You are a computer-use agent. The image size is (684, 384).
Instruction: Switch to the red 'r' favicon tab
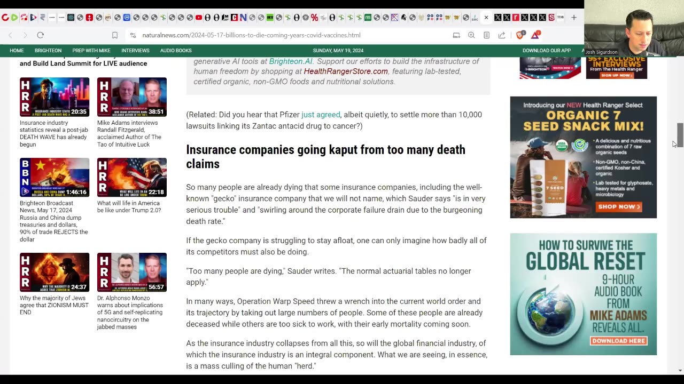[516, 18]
